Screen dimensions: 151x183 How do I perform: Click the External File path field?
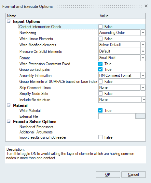pos(117,116)
